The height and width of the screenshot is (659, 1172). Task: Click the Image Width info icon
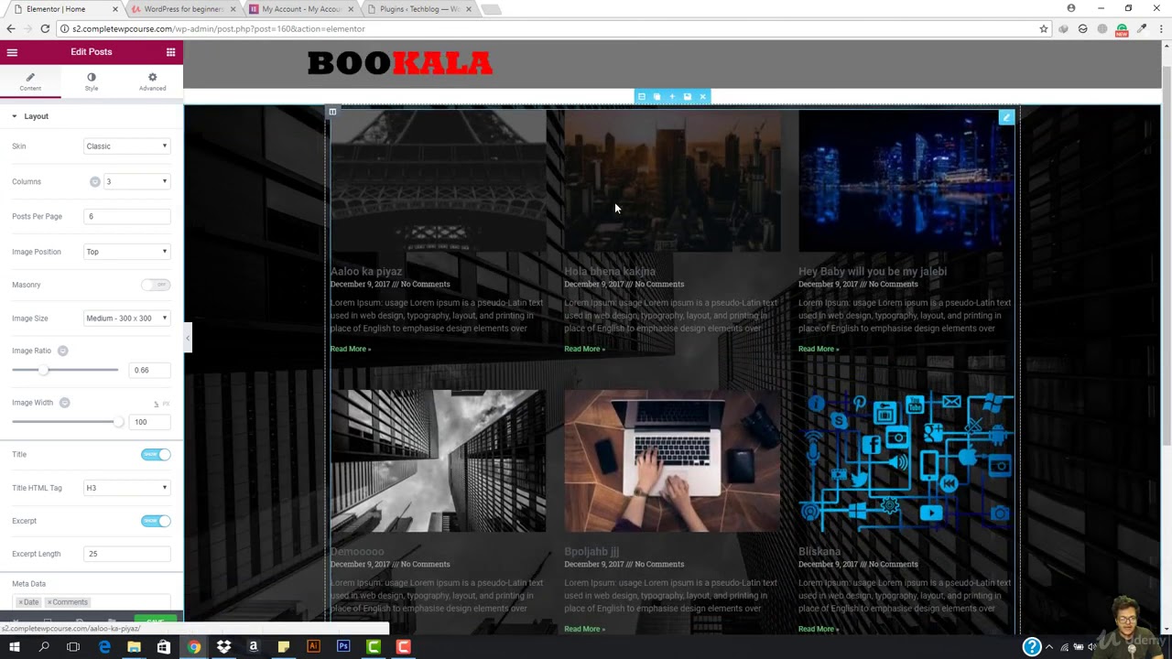pos(64,403)
